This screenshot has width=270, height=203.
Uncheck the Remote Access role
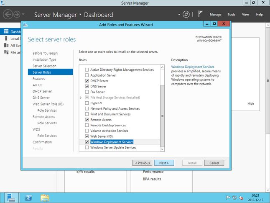click(x=87, y=120)
